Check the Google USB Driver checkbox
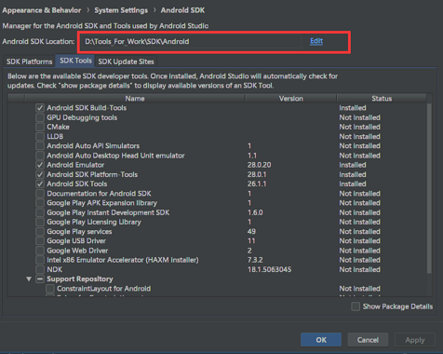This screenshot has height=354, width=443. point(40,241)
